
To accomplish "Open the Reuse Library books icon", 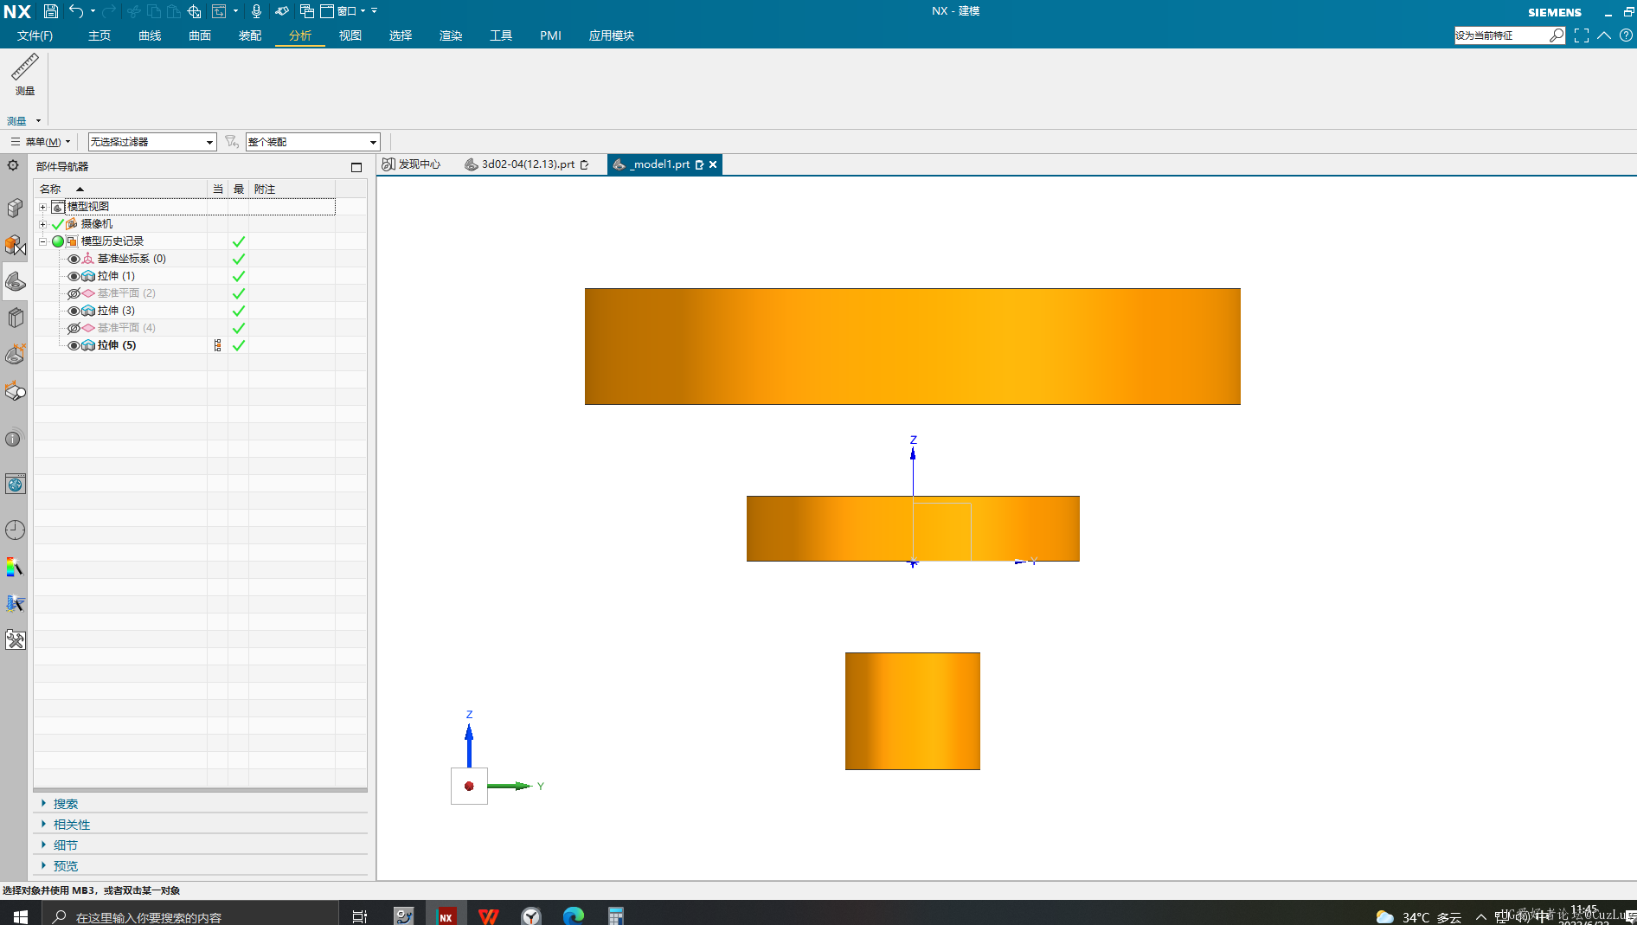I will [15, 318].
